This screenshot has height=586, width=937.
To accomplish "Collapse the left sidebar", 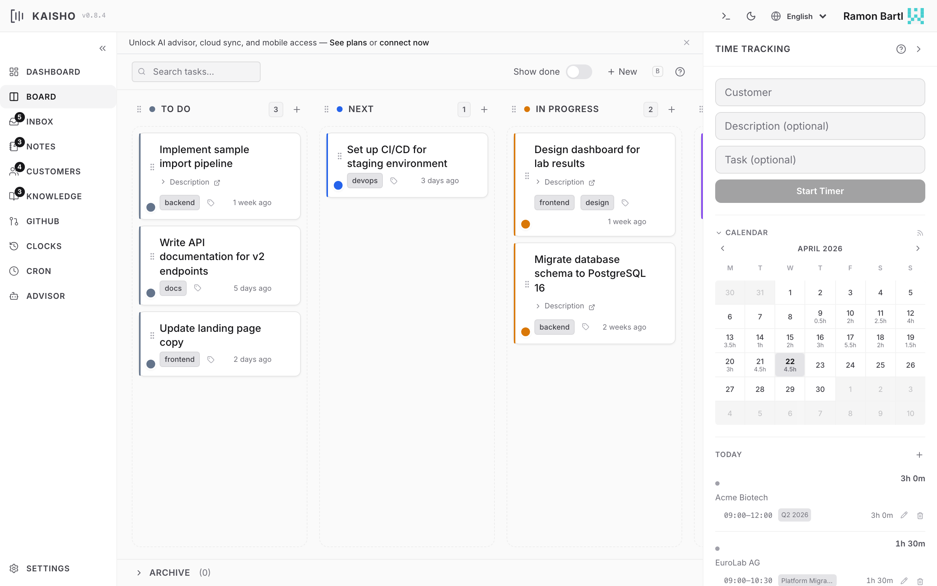I will [102, 48].
